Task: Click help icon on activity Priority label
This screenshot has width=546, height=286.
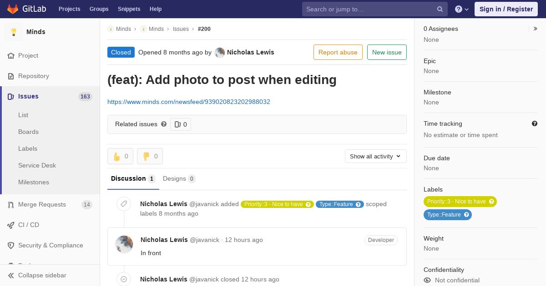Action: coord(308,204)
